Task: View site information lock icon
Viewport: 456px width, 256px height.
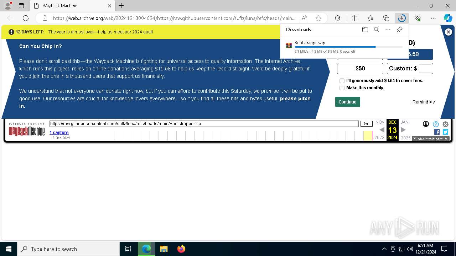Action: 45,18
